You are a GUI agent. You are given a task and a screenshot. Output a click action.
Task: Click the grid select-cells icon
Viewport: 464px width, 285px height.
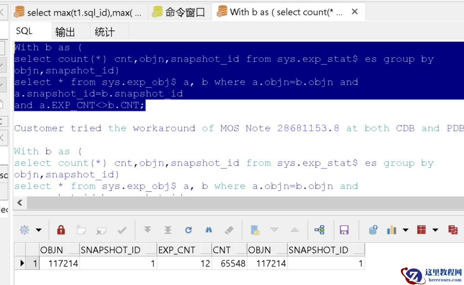(25, 230)
